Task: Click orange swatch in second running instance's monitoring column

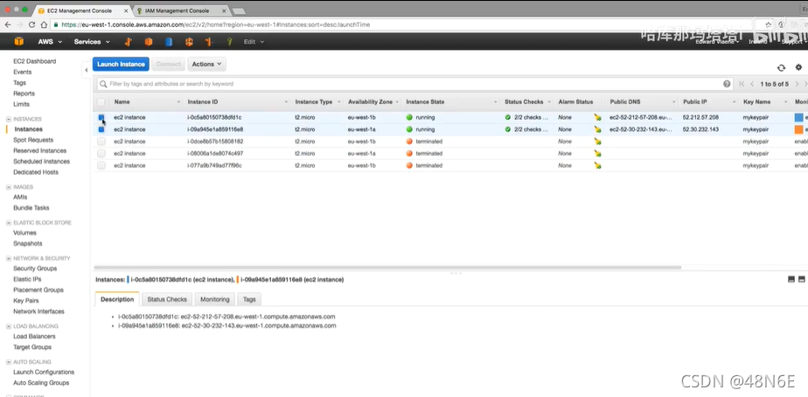Action: pos(798,129)
